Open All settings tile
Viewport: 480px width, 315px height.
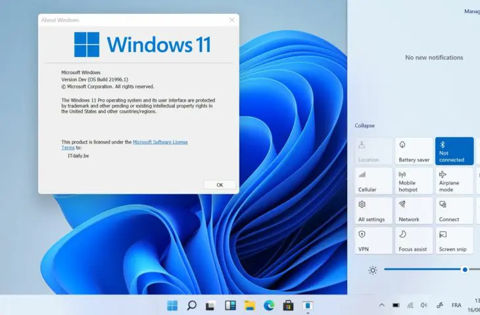373,211
